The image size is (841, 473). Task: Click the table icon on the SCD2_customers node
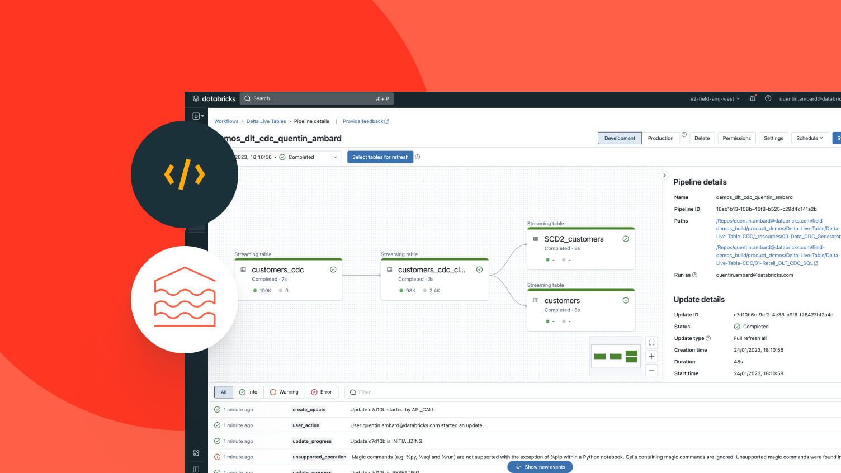click(x=536, y=239)
